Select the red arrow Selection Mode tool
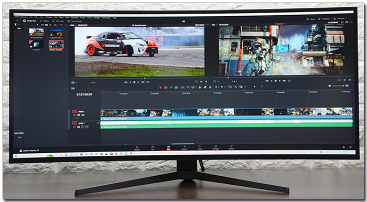The image size is (367, 202). coord(160,87)
